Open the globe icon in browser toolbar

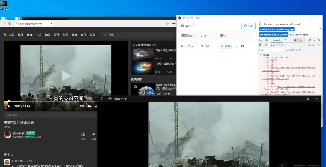coord(168,24)
